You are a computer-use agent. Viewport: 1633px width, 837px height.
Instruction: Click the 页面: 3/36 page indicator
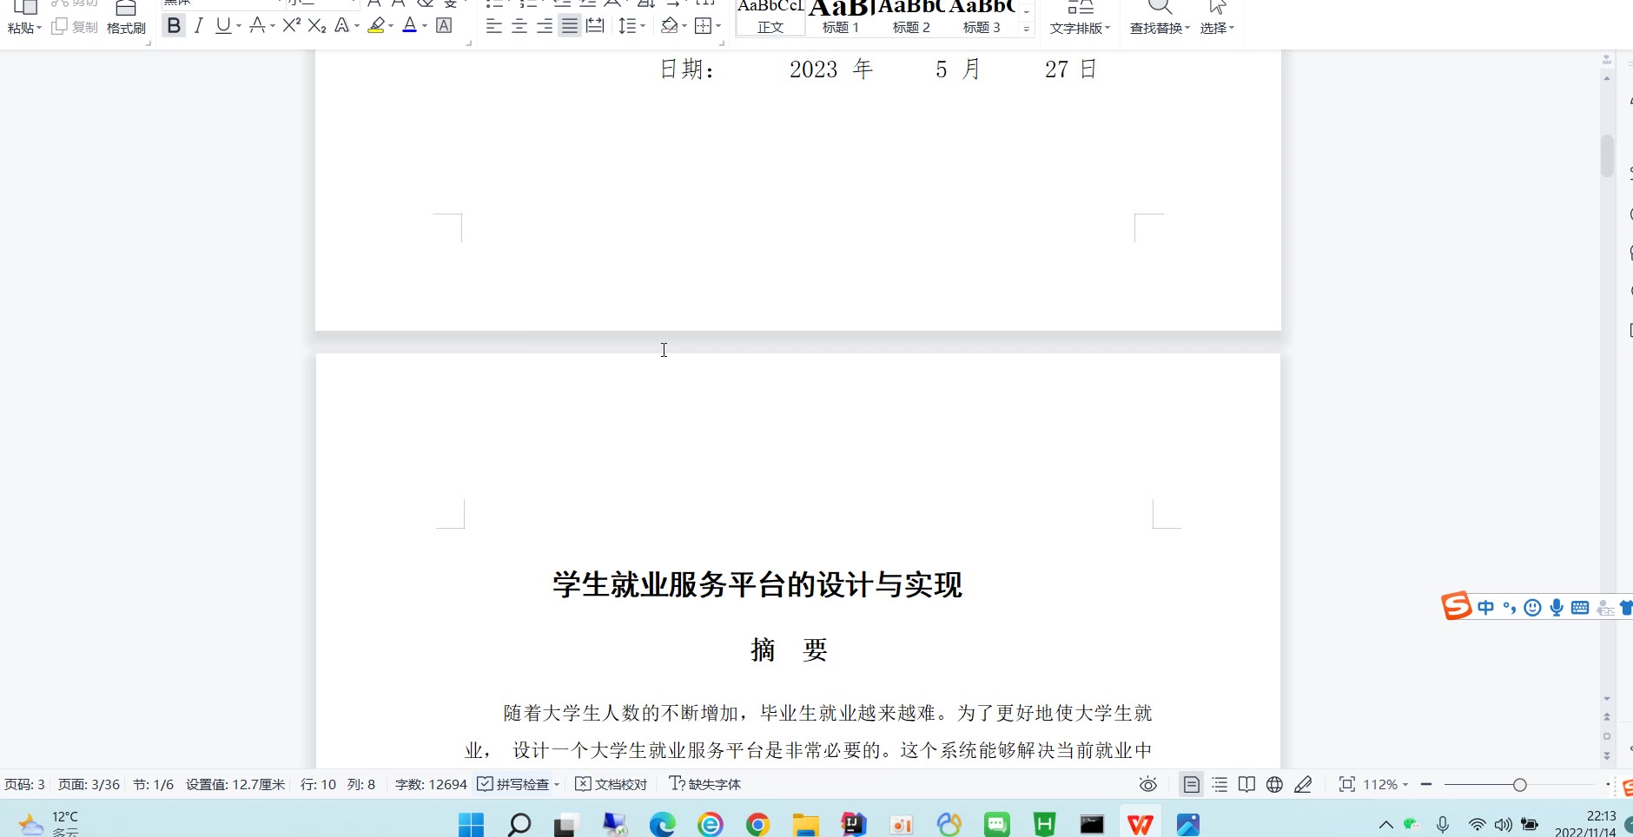[89, 785]
